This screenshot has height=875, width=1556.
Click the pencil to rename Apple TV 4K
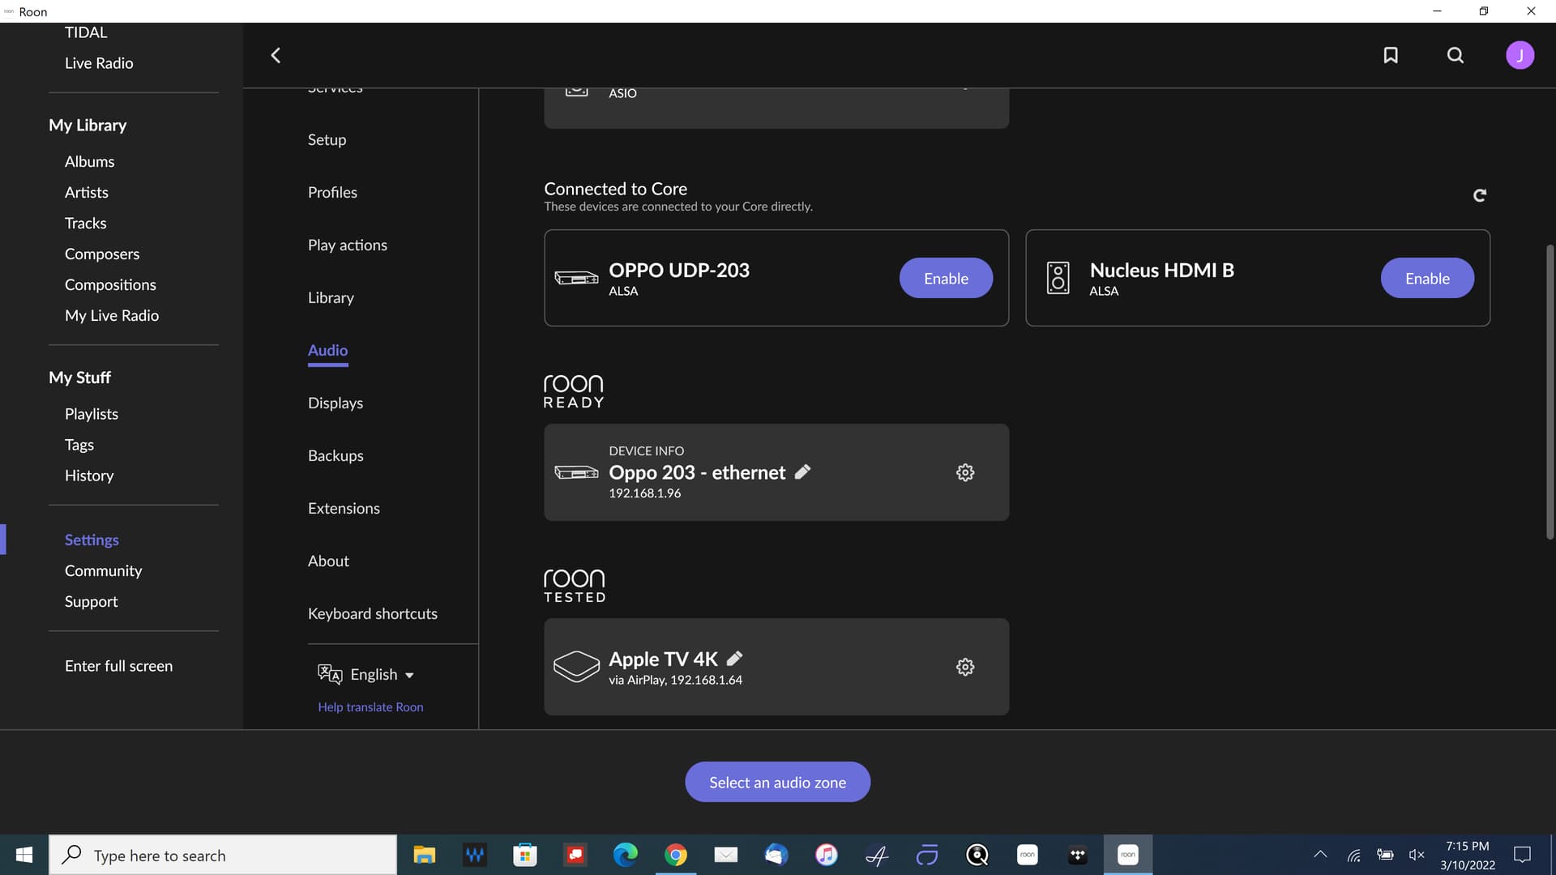click(x=735, y=659)
